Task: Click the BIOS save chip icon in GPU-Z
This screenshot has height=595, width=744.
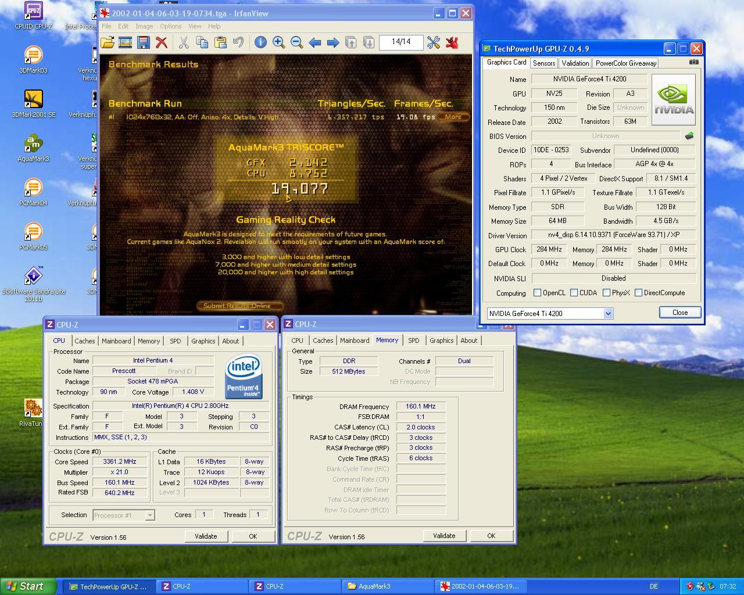Action: coord(689,136)
